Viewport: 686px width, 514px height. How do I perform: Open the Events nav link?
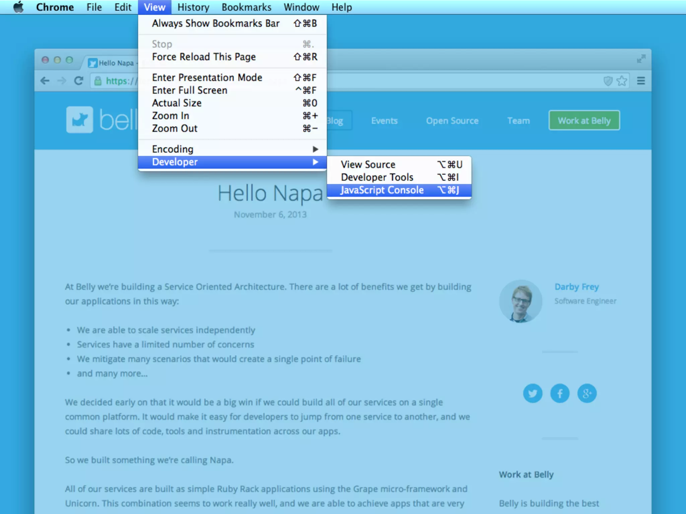point(384,121)
